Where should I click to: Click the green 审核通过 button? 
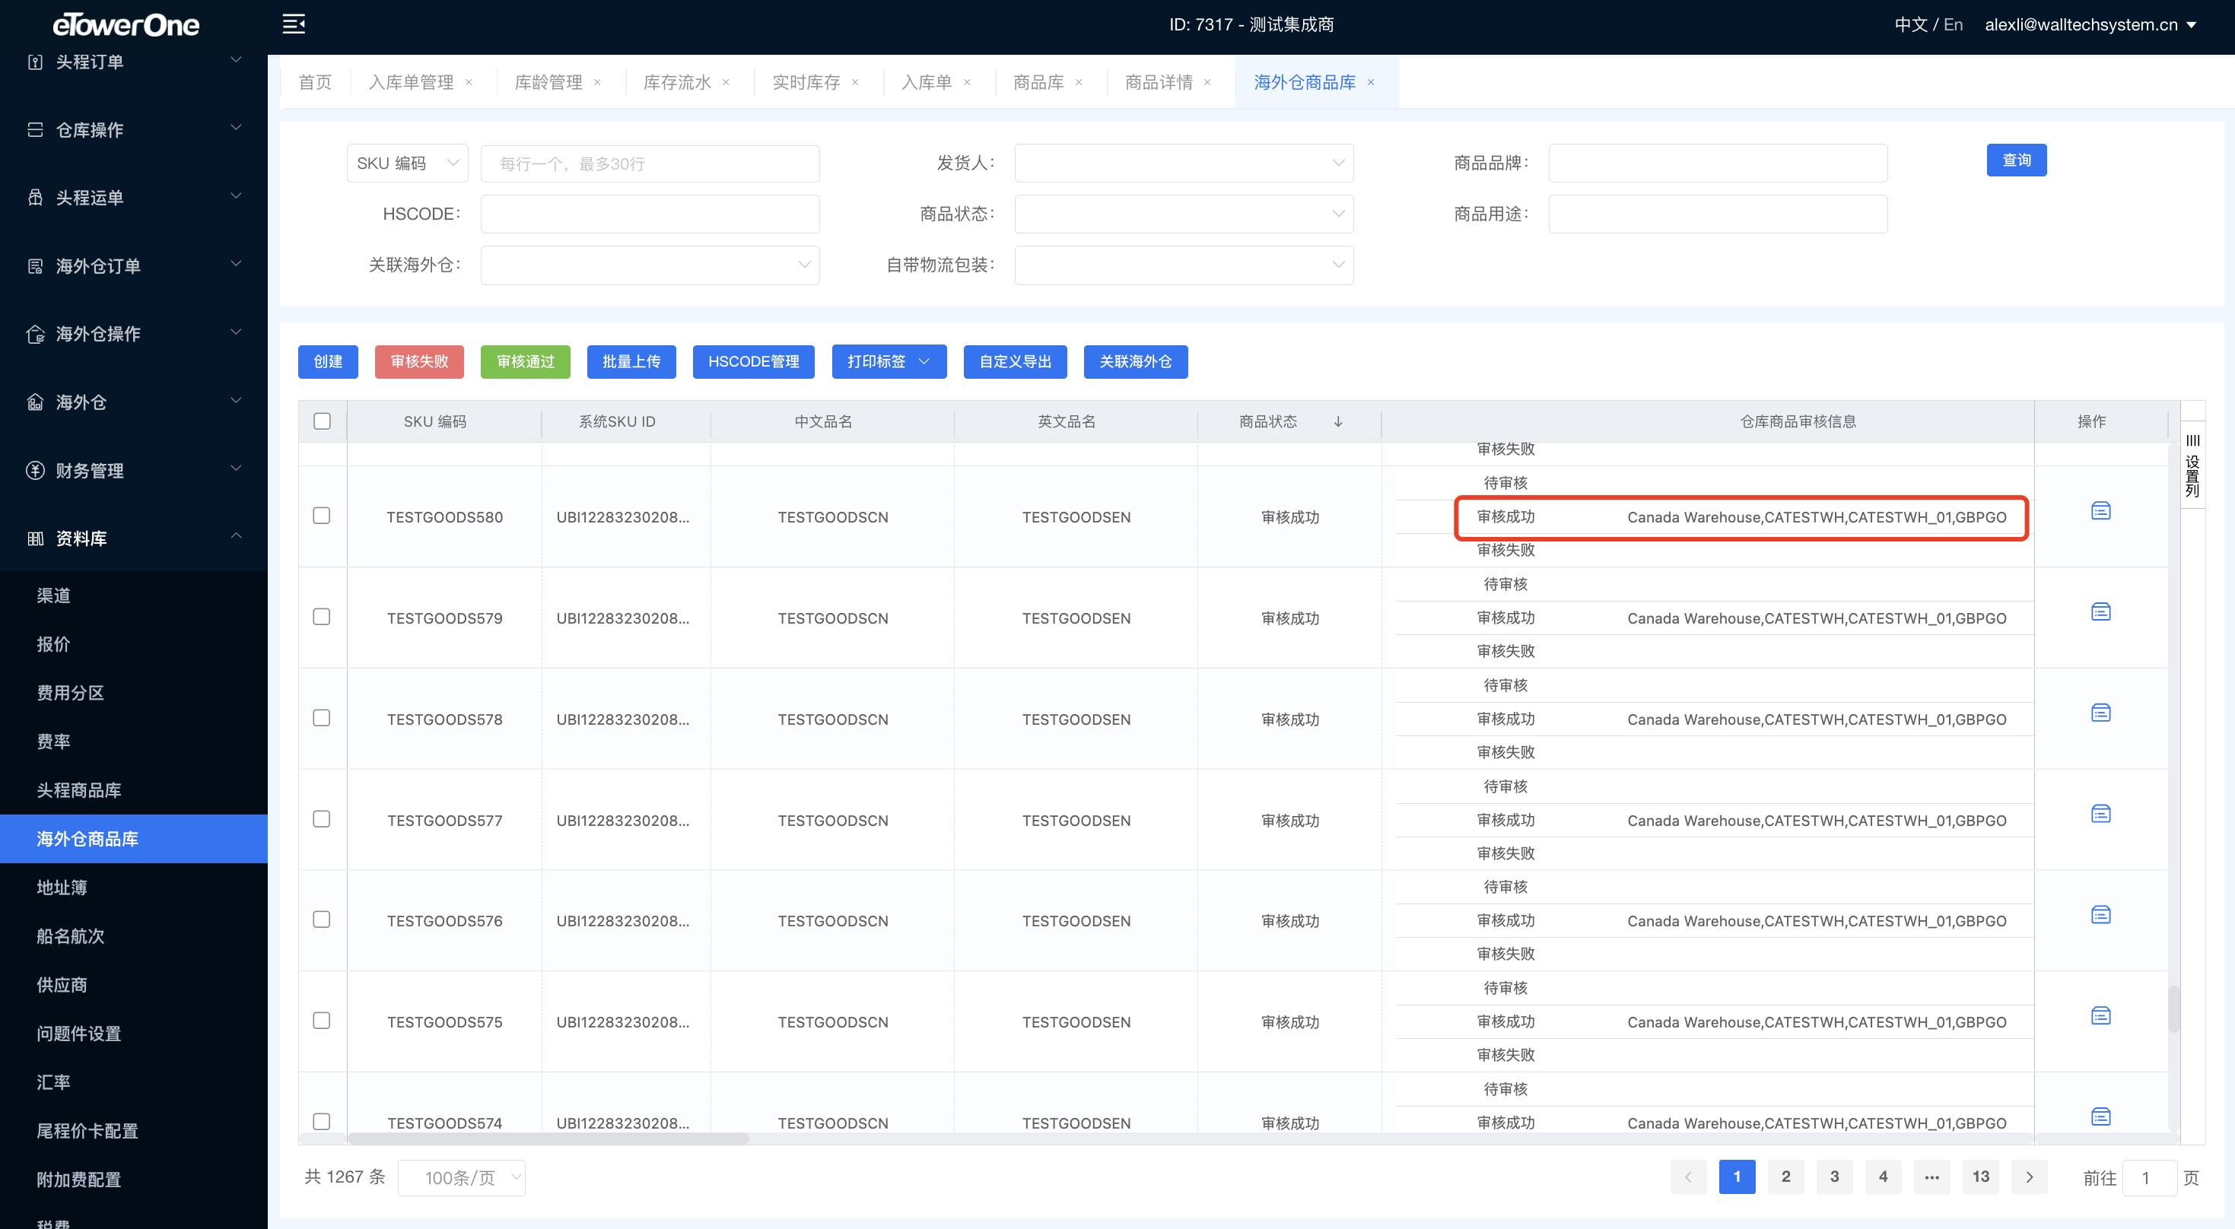click(x=525, y=362)
